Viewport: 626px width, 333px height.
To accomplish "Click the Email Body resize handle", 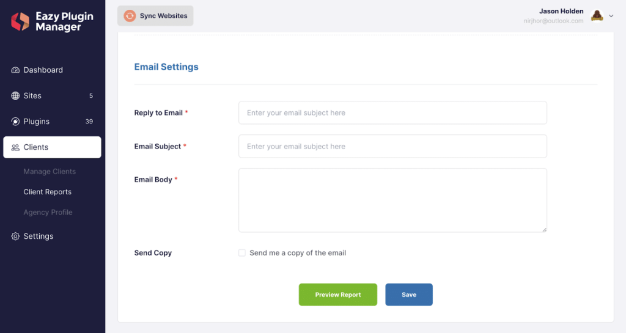I will (544, 229).
